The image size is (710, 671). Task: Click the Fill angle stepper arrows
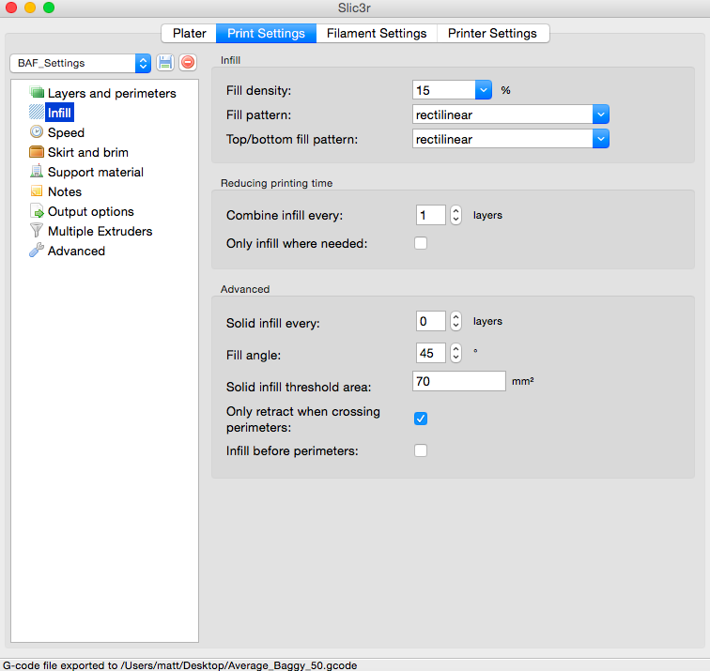tap(455, 354)
